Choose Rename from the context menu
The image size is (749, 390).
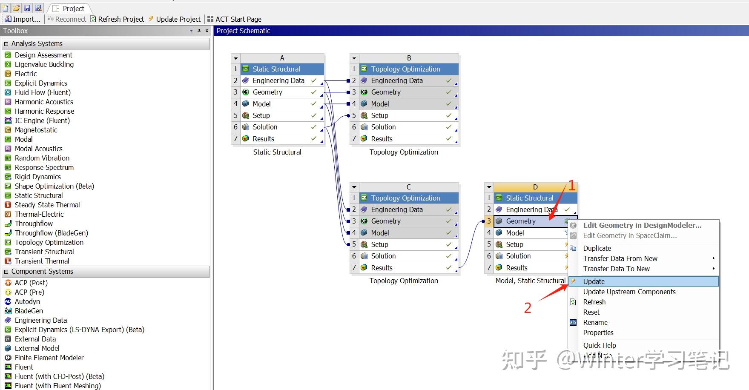[595, 322]
